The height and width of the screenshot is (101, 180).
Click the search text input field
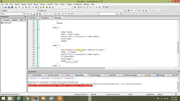[x=14, y=14]
